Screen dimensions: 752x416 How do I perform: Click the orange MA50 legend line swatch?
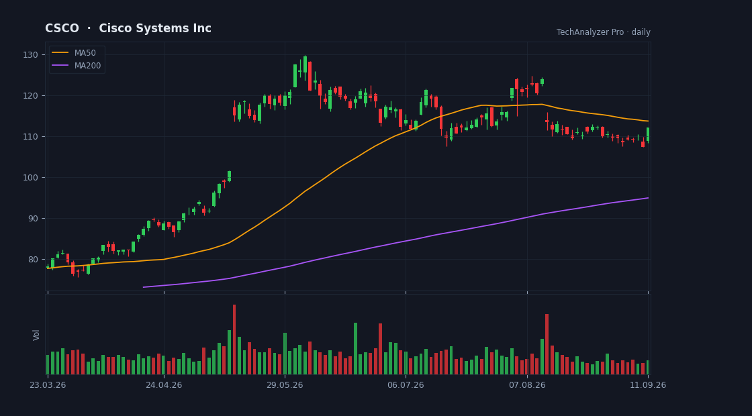[x=60, y=53]
